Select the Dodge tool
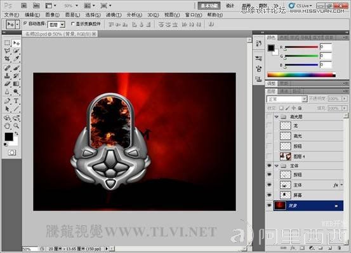Image resolution: width=351 pixels, height=253 pixels. [x=16, y=92]
